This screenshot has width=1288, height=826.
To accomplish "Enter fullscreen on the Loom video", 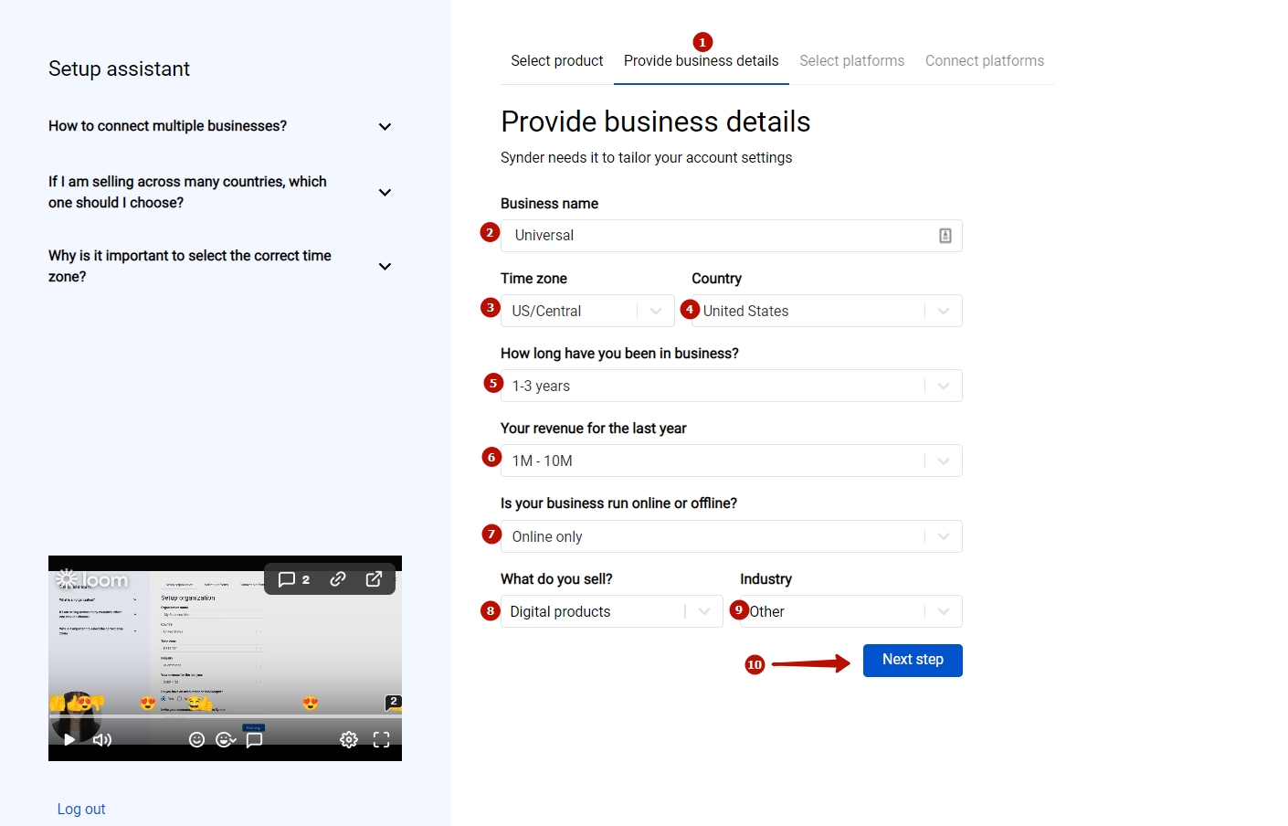I will pos(381,739).
